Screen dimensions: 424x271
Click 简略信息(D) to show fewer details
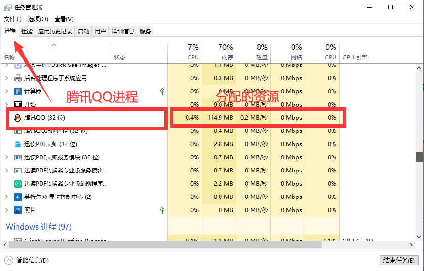pos(32,261)
